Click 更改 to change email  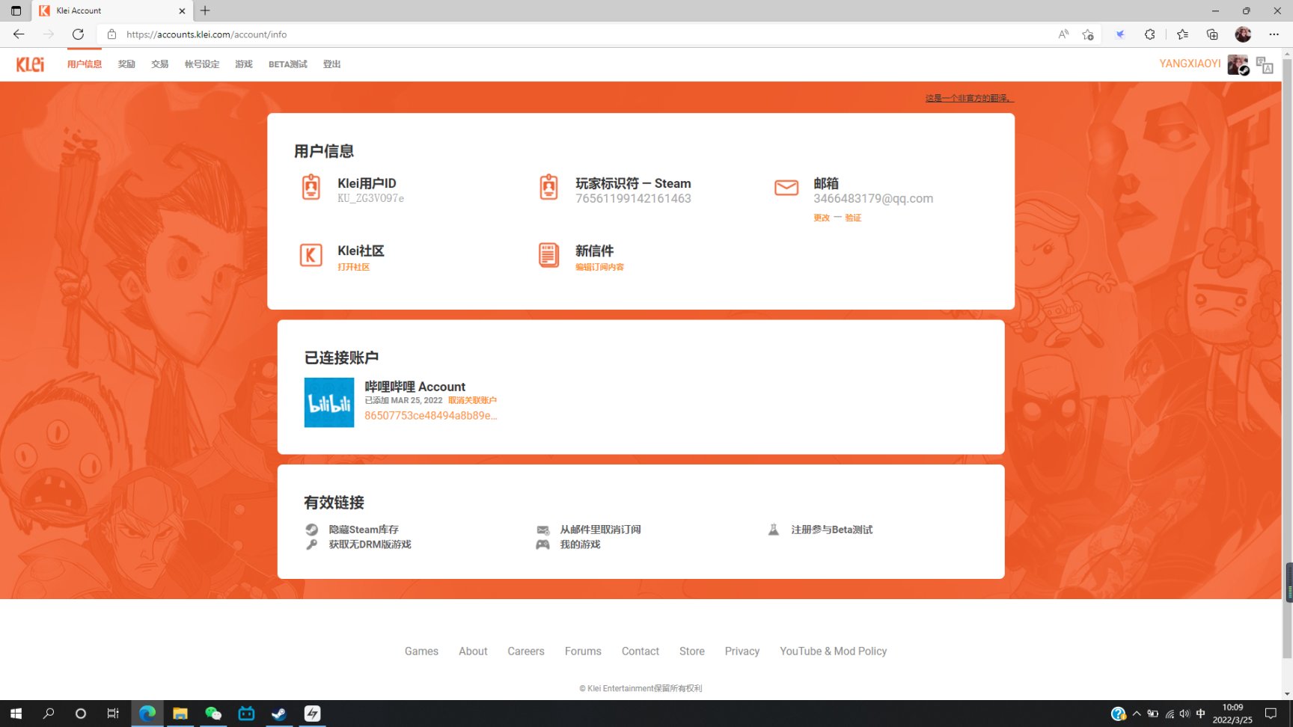coord(822,218)
